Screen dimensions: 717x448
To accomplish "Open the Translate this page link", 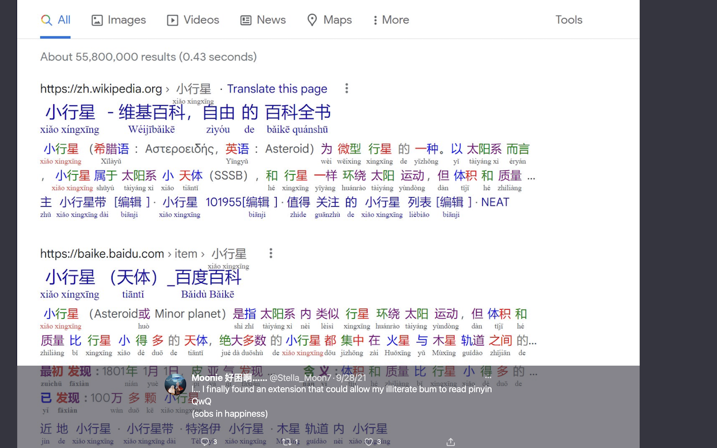I will coord(277,88).
